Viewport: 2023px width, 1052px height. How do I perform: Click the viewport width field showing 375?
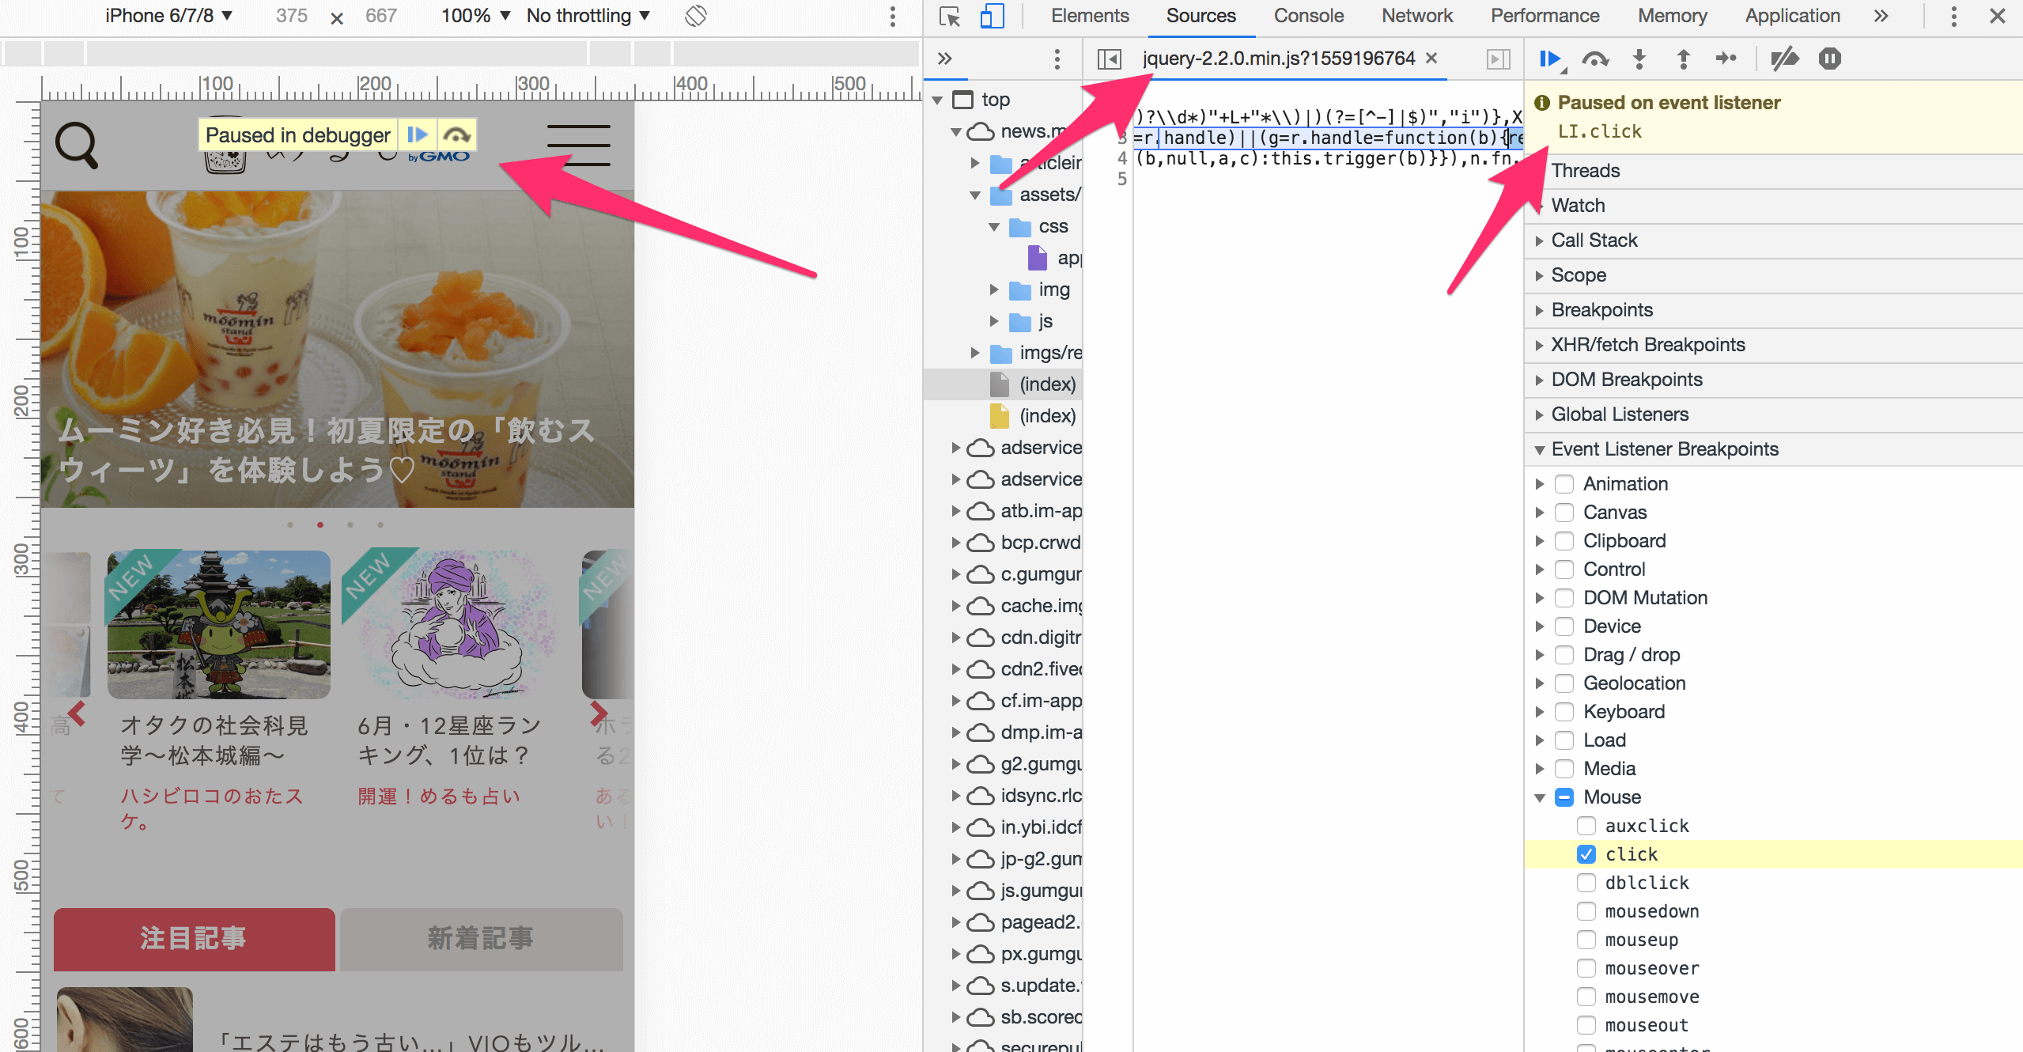(292, 16)
